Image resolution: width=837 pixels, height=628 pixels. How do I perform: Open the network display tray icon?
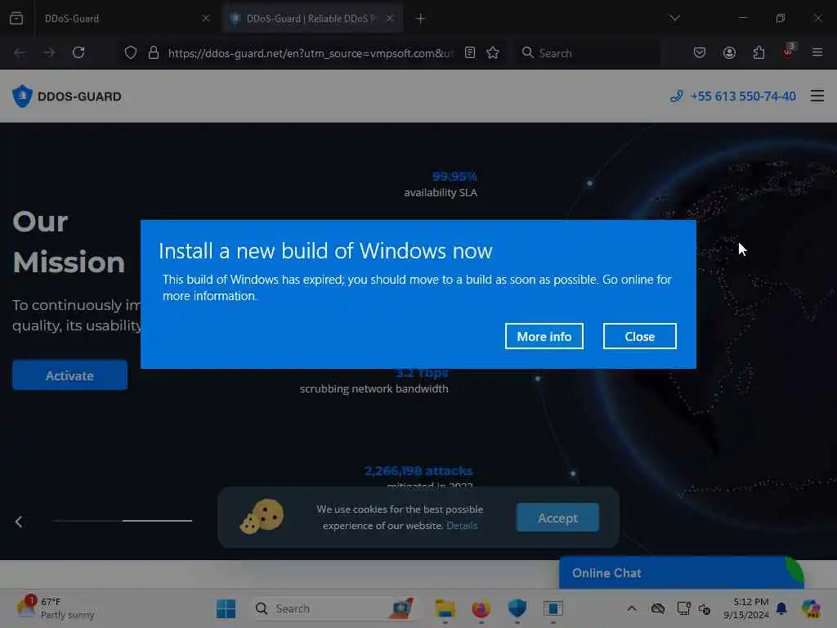pyautogui.click(x=683, y=608)
